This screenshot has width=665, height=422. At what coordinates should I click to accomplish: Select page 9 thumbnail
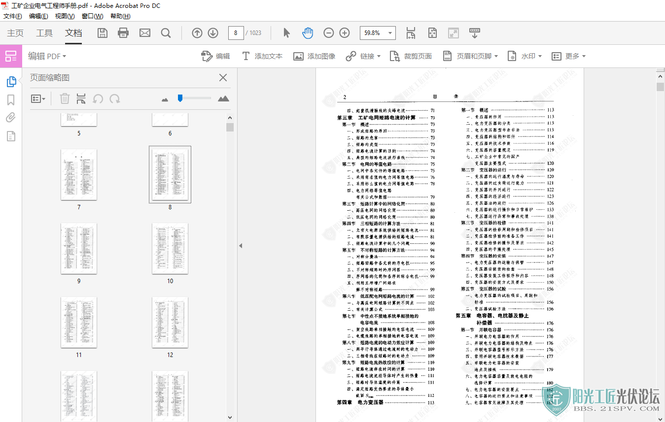coord(79,249)
